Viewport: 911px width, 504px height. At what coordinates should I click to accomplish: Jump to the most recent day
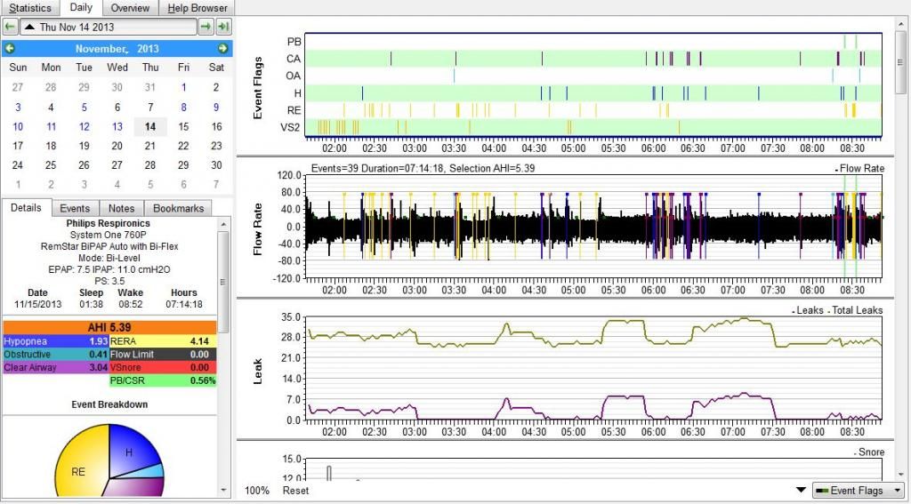(223, 28)
